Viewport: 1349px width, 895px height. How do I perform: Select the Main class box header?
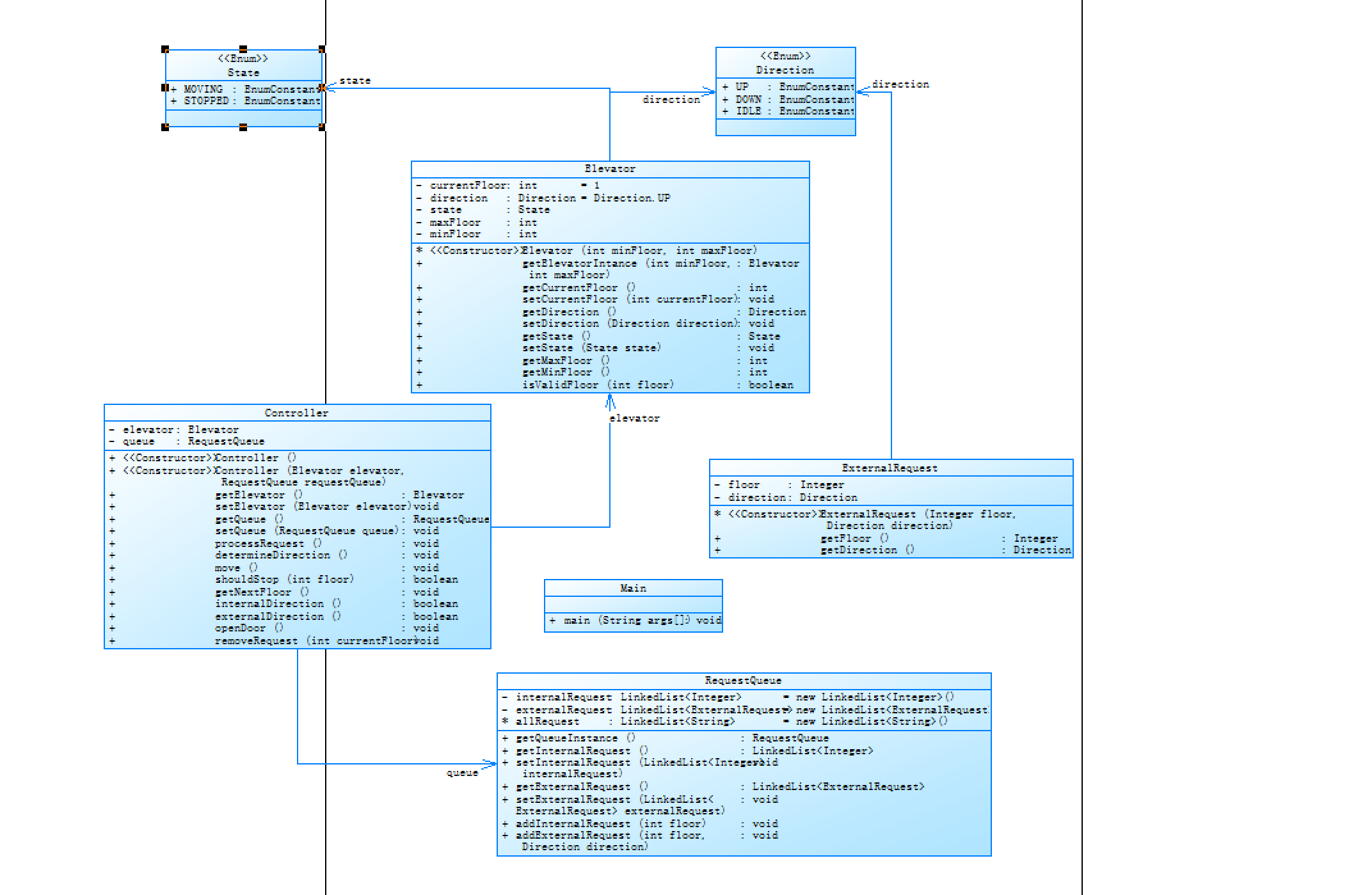[633, 589]
